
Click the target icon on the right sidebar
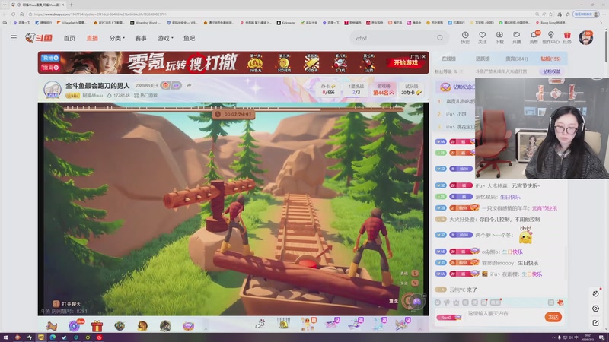pyautogui.click(x=595, y=309)
